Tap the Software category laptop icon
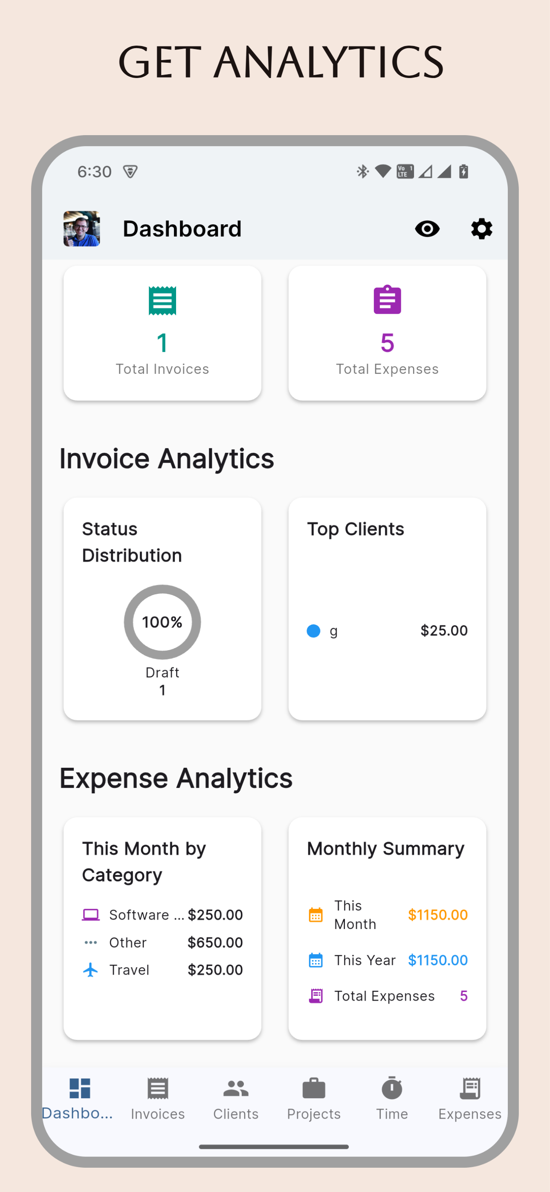This screenshot has height=1192, width=550. [x=91, y=915]
